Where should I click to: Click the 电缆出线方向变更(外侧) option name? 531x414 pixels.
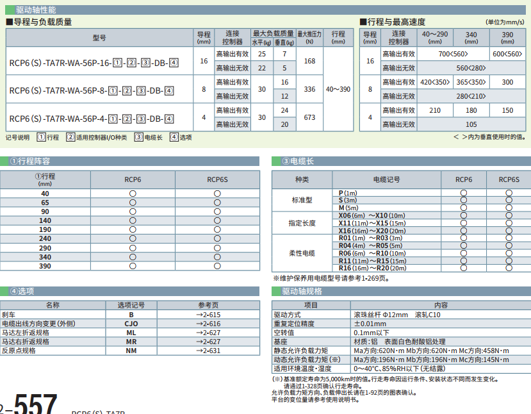(x=38, y=324)
